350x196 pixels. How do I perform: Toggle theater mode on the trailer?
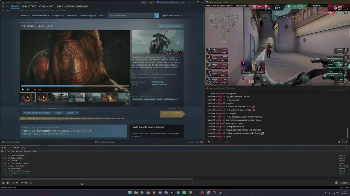click(x=121, y=89)
